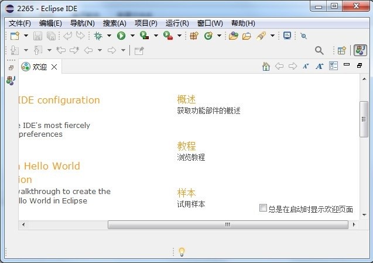This screenshot has width=373, height=263.
Task: Click the Forward navigation arrow in toolbar
Action: click(x=112, y=50)
